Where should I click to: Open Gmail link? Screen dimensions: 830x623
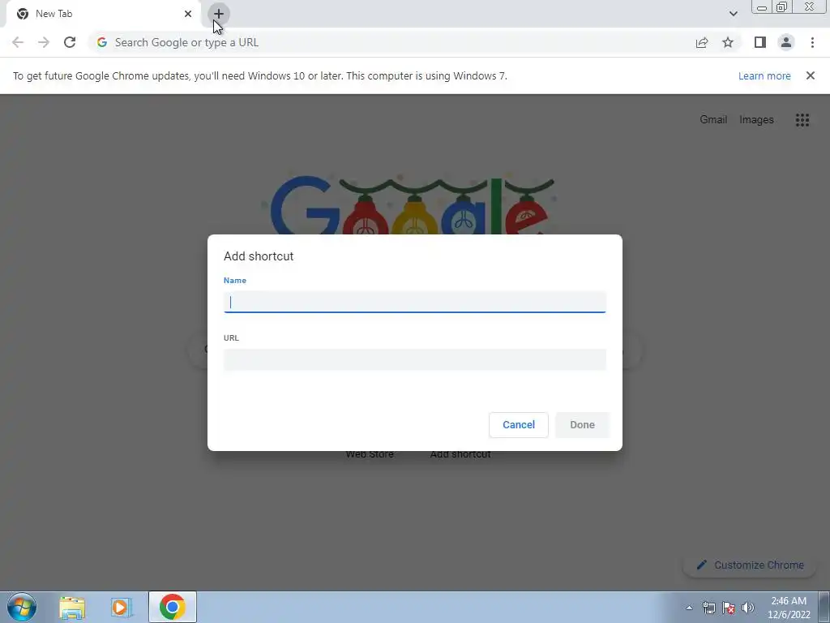pyautogui.click(x=713, y=120)
